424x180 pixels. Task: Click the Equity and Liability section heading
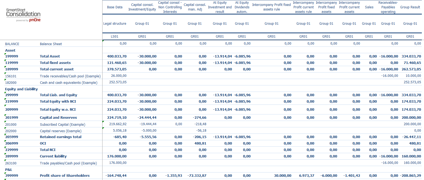click(21, 89)
